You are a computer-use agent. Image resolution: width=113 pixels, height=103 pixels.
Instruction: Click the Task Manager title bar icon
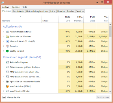pyautogui.click(x=3, y=3)
